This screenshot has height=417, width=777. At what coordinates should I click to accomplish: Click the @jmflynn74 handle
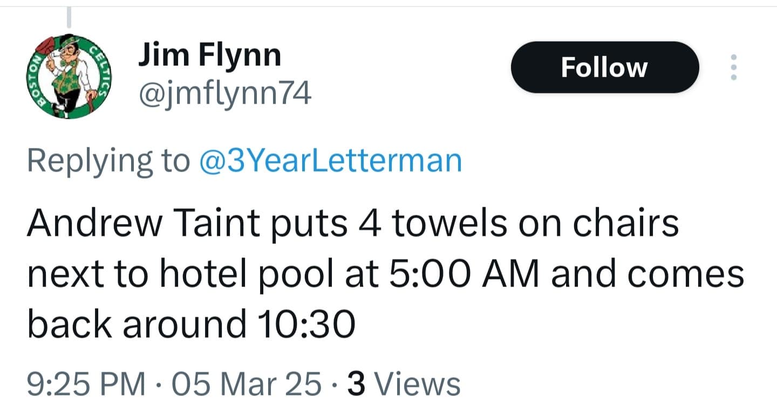point(224,95)
